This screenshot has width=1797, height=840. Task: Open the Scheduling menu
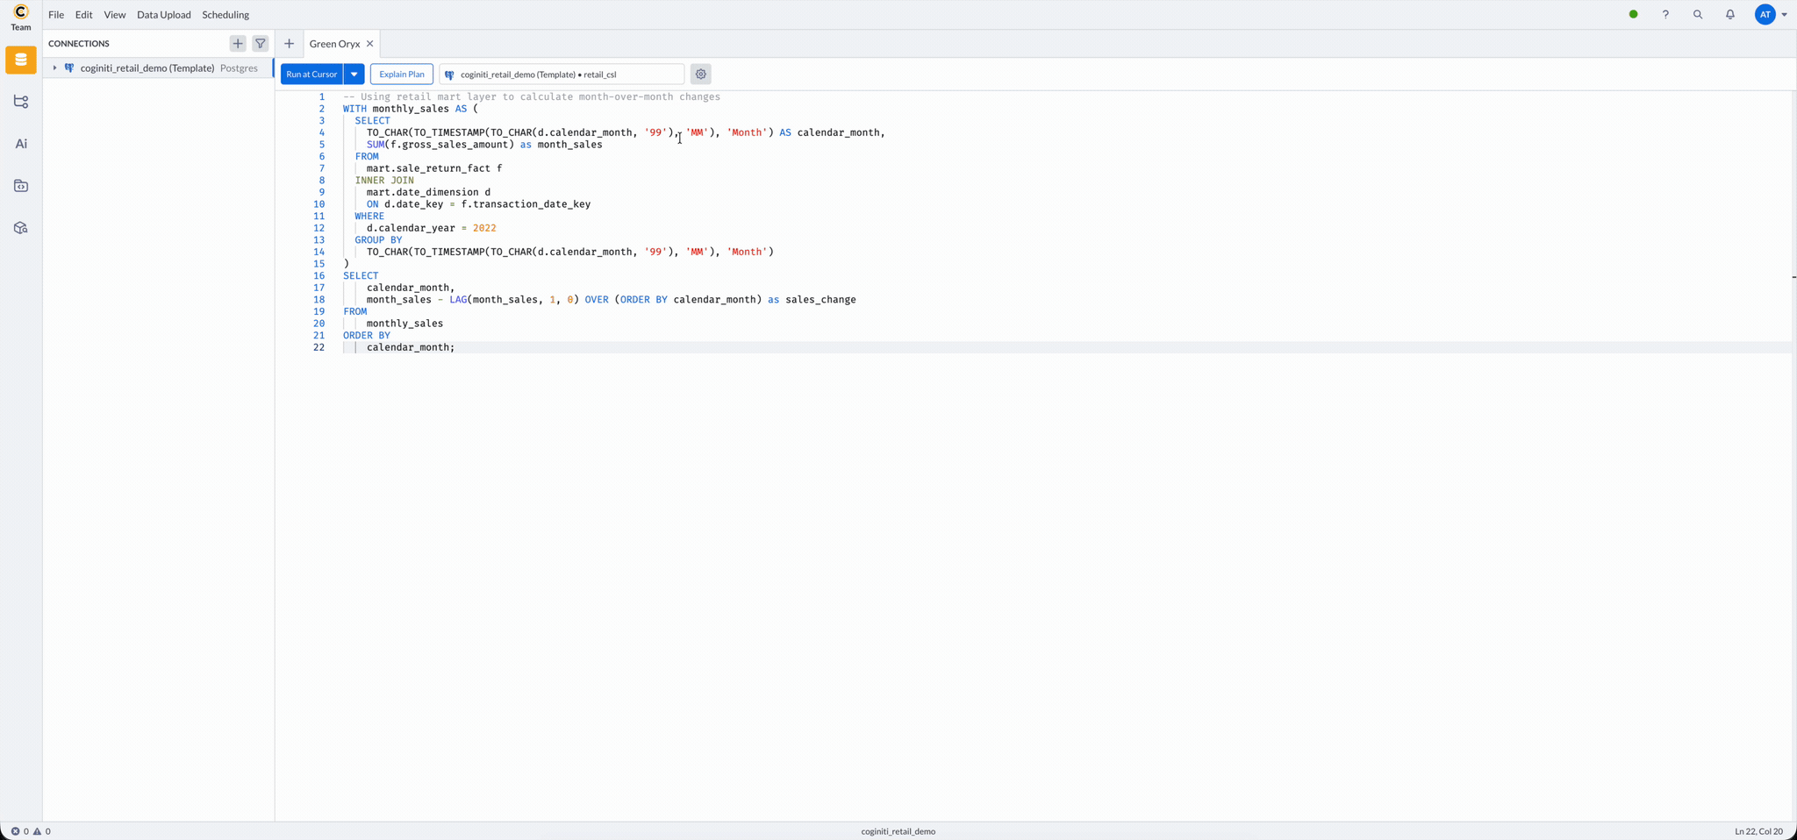tap(226, 15)
